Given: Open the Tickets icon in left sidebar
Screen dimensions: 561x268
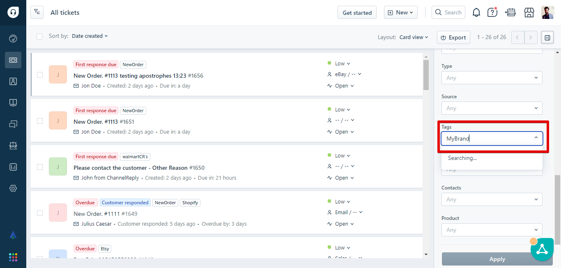Looking at the screenshot, I should [13, 60].
